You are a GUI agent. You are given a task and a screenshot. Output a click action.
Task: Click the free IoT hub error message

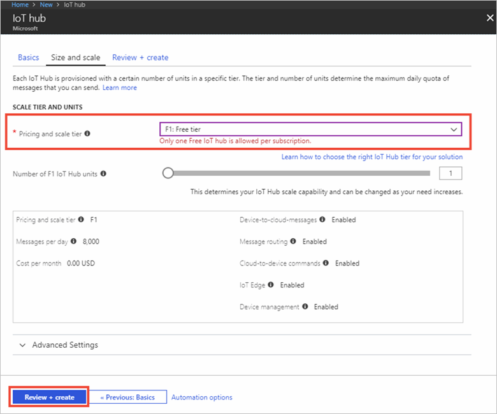point(235,141)
